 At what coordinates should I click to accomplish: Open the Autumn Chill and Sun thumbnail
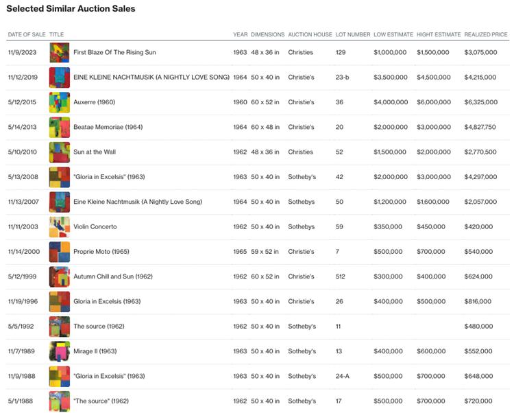(60, 276)
